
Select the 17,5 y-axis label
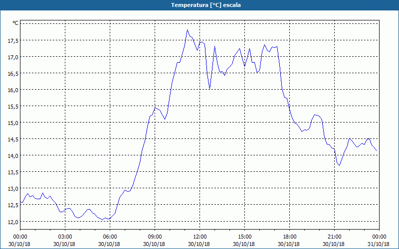[x=13, y=41]
